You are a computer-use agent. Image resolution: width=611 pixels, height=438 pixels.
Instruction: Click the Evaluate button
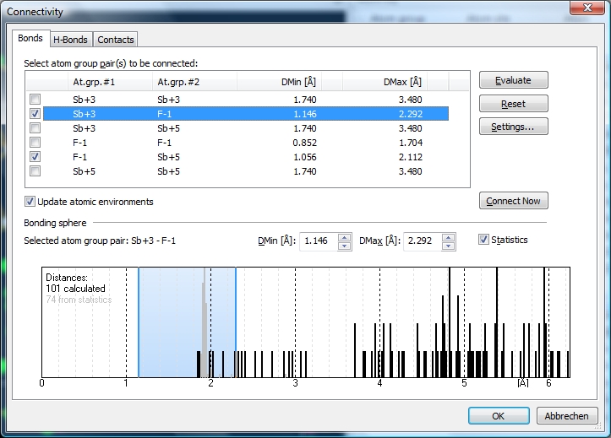click(513, 80)
